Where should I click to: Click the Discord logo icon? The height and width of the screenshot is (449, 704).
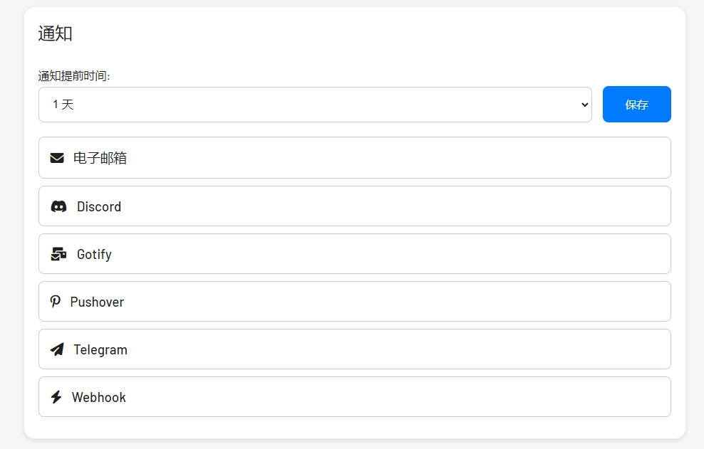click(58, 206)
